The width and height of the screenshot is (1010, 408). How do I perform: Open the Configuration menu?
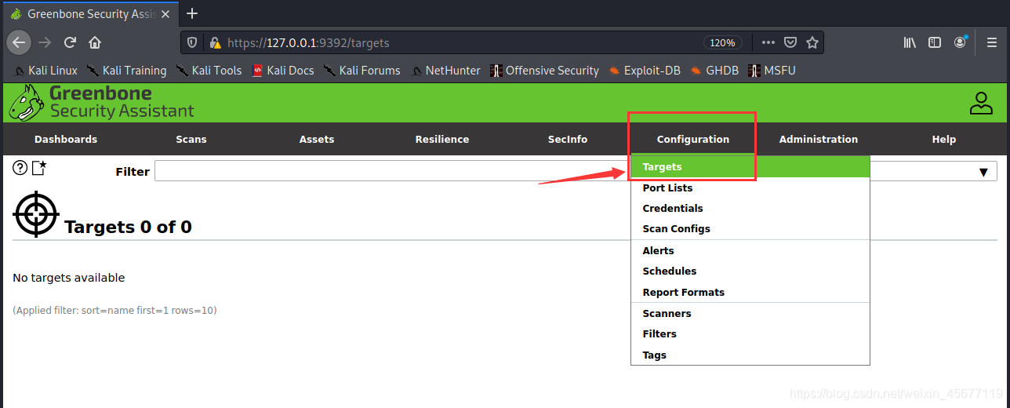tap(693, 139)
